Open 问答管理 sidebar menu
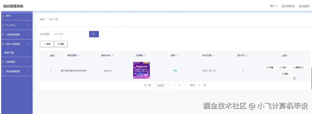The width and height of the screenshot is (312, 114). coord(17,62)
